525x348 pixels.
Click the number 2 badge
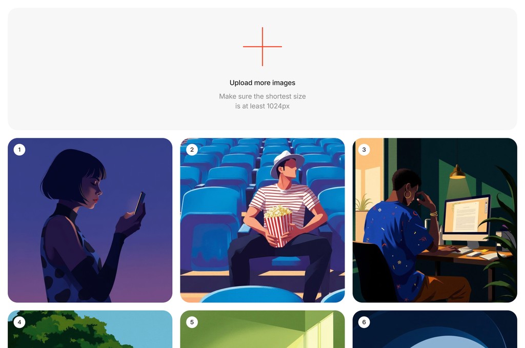(192, 150)
